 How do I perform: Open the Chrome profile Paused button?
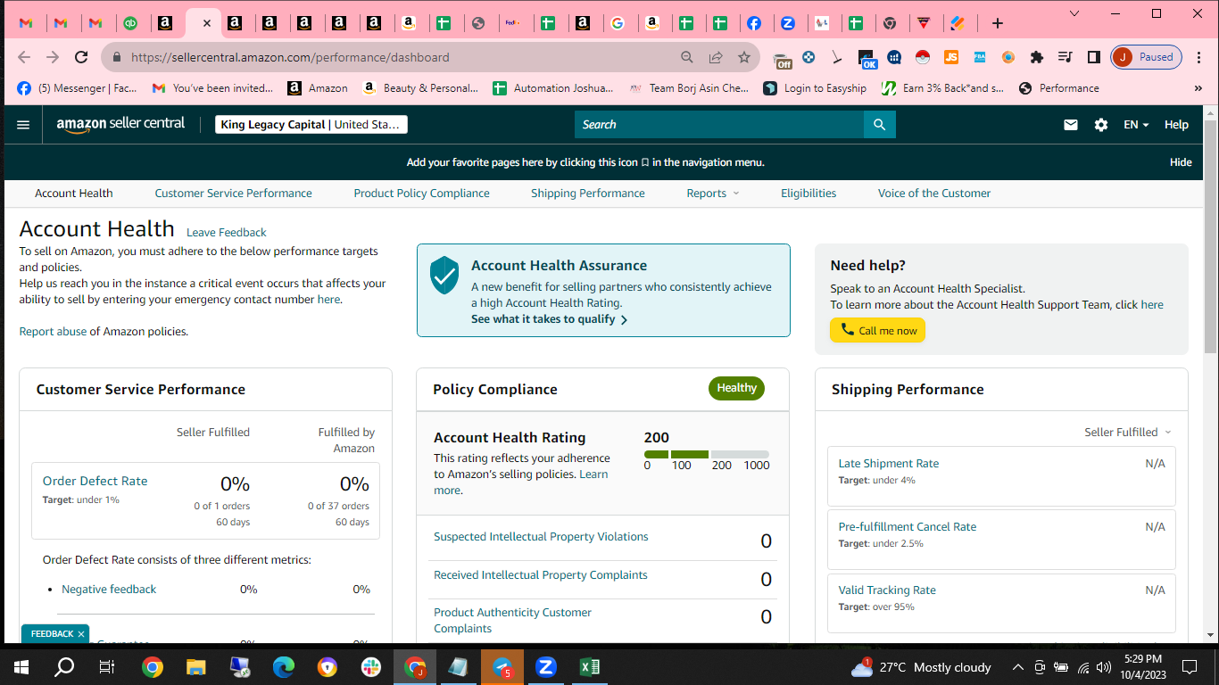pos(1147,57)
